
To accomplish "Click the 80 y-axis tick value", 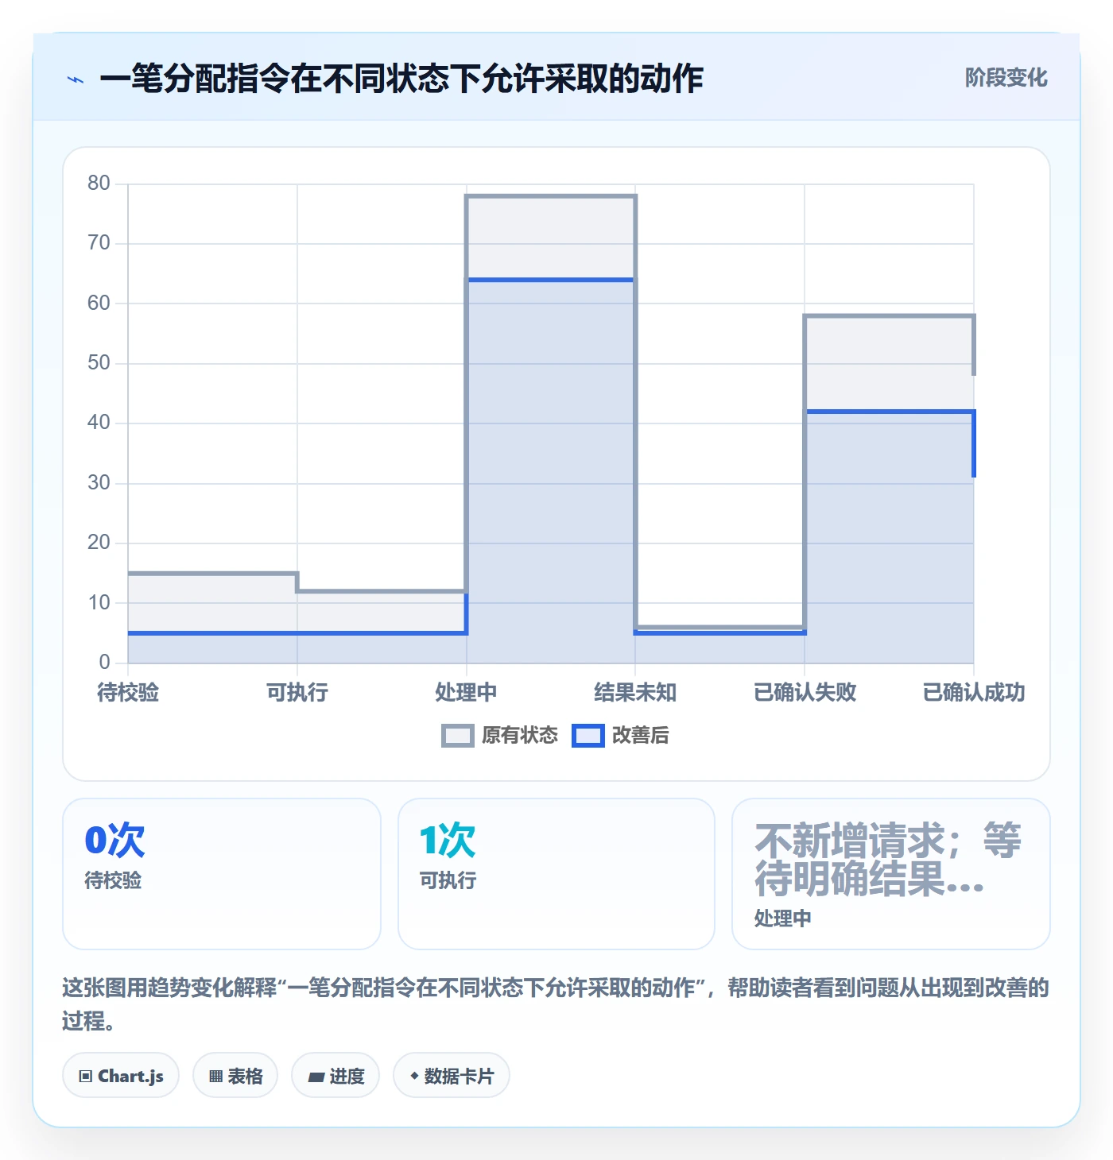I will [x=99, y=184].
